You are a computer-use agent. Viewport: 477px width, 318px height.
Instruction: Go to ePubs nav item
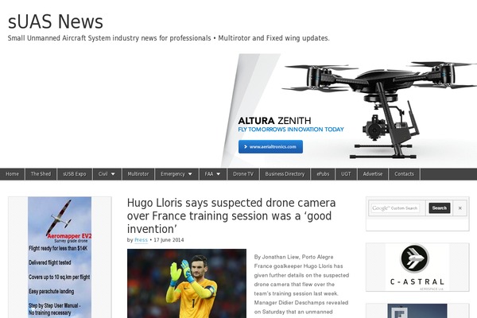pos(323,174)
